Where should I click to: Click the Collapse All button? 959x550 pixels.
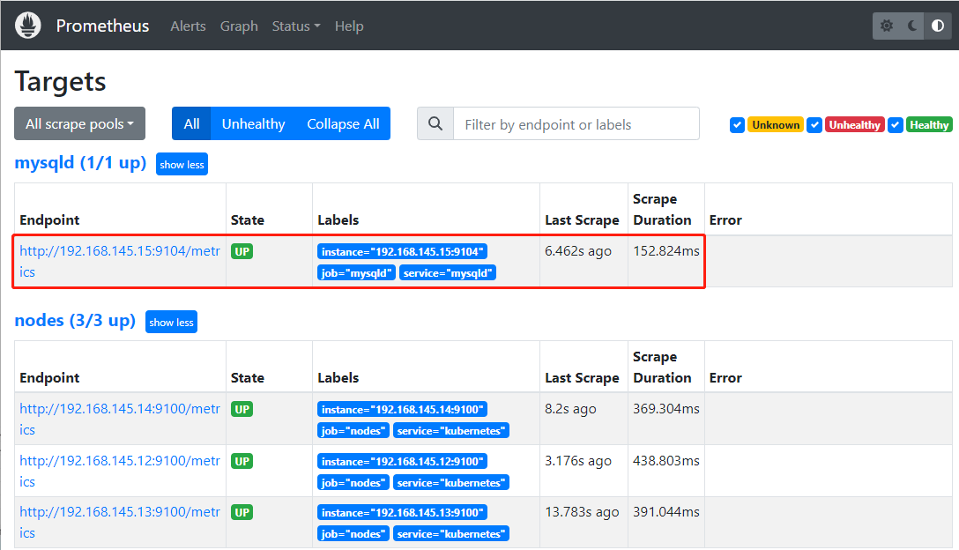[343, 123]
